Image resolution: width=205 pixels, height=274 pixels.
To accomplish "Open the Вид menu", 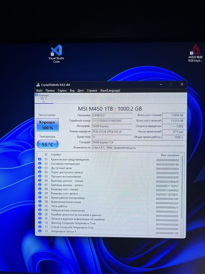I will [x=72, y=90].
